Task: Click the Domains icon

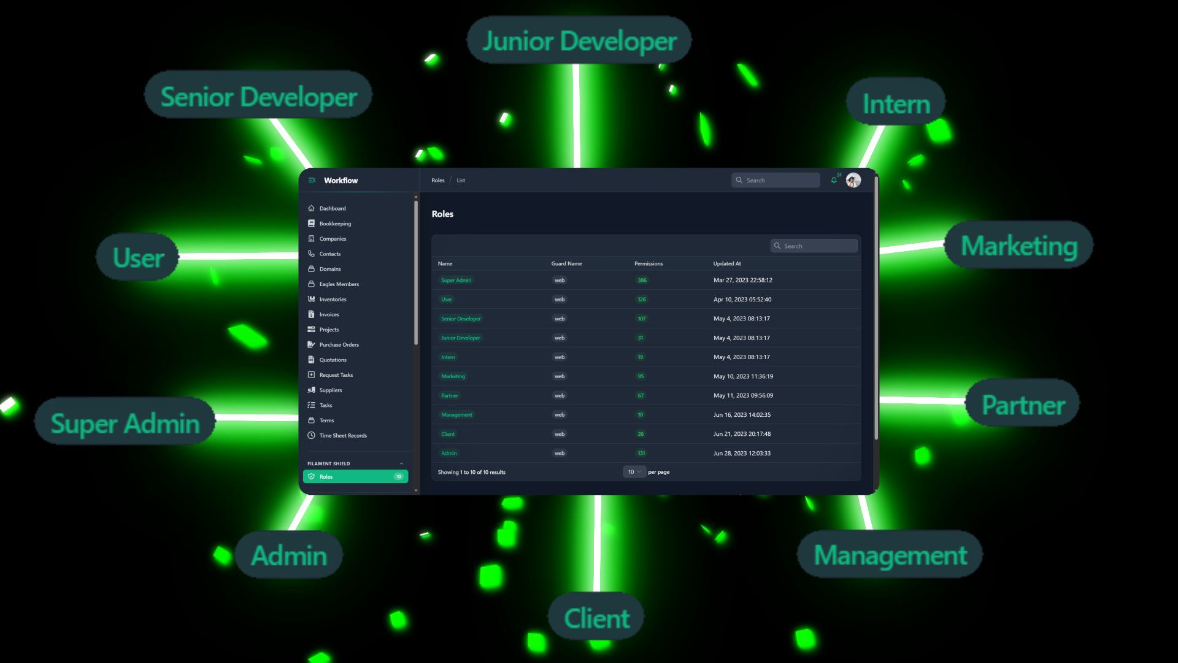Action: 311,269
